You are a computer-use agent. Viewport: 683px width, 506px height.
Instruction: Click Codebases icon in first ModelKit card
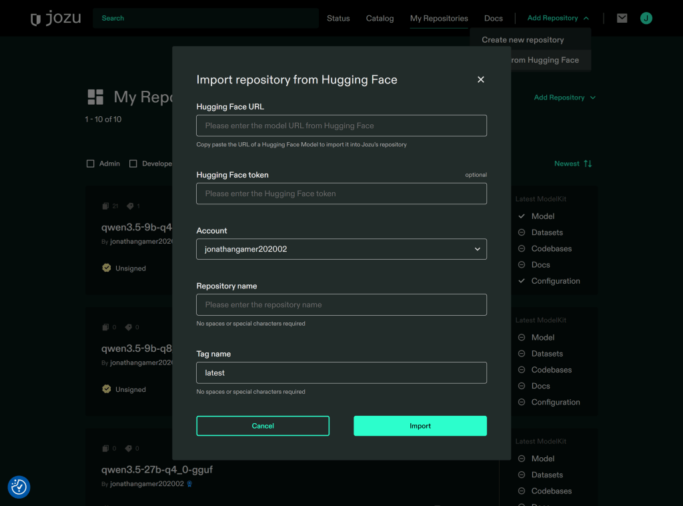tap(522, 248)
